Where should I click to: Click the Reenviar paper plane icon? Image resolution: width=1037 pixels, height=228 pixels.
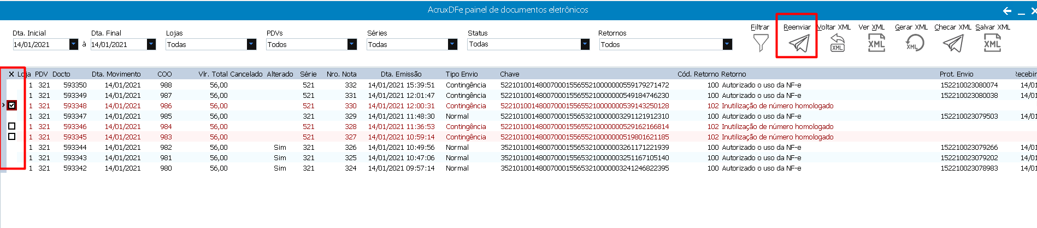pyautogui.click(x=799, y=43)
